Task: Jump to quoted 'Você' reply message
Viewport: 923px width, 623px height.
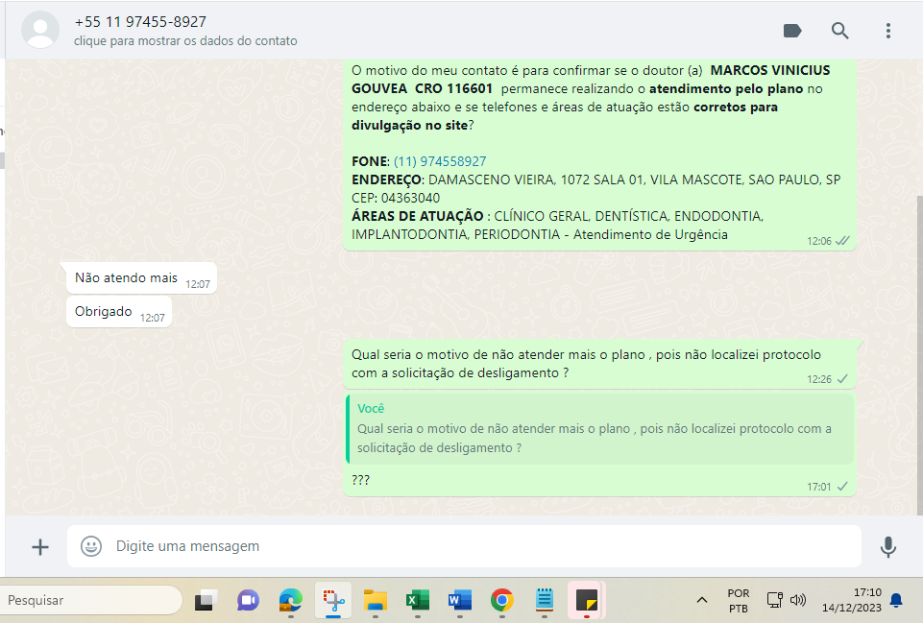Action: tap(599, 428)
